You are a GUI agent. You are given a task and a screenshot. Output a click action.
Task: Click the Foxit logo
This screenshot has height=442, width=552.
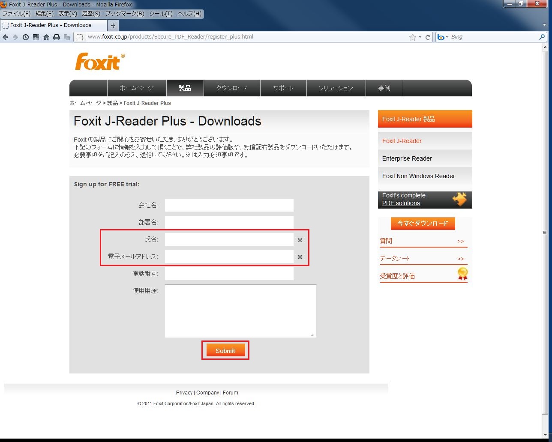point(100,62)
